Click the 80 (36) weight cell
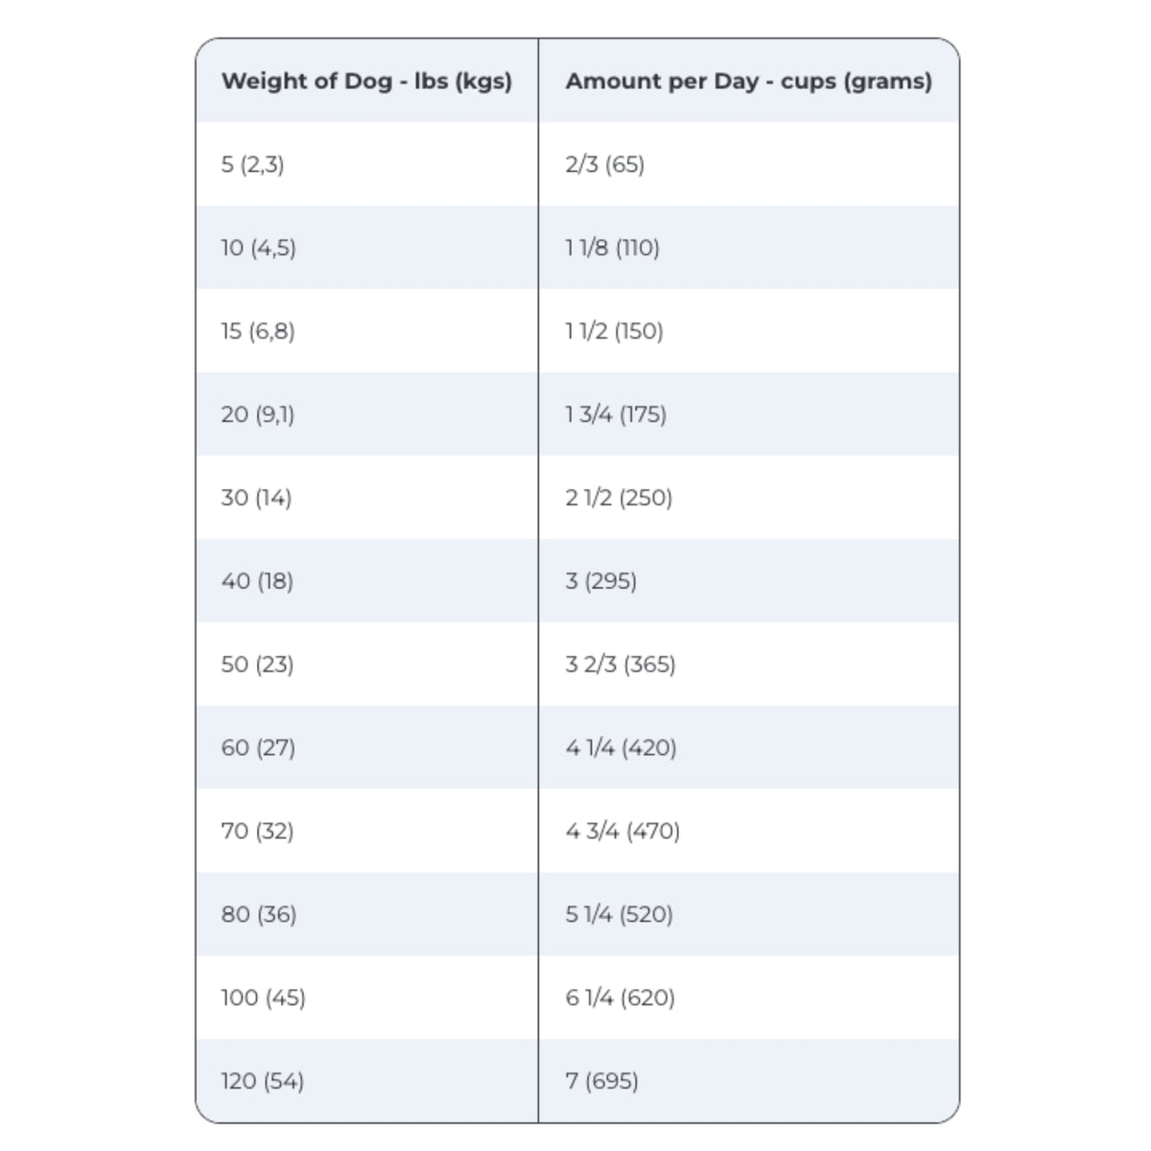The height and width of the screenshot is (1151, 1151). click(259, 915)
